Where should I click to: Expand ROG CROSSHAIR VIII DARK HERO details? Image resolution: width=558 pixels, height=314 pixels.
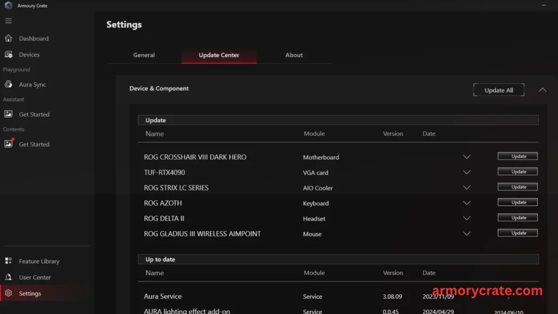pyautogui.click(x=466, y=156)
